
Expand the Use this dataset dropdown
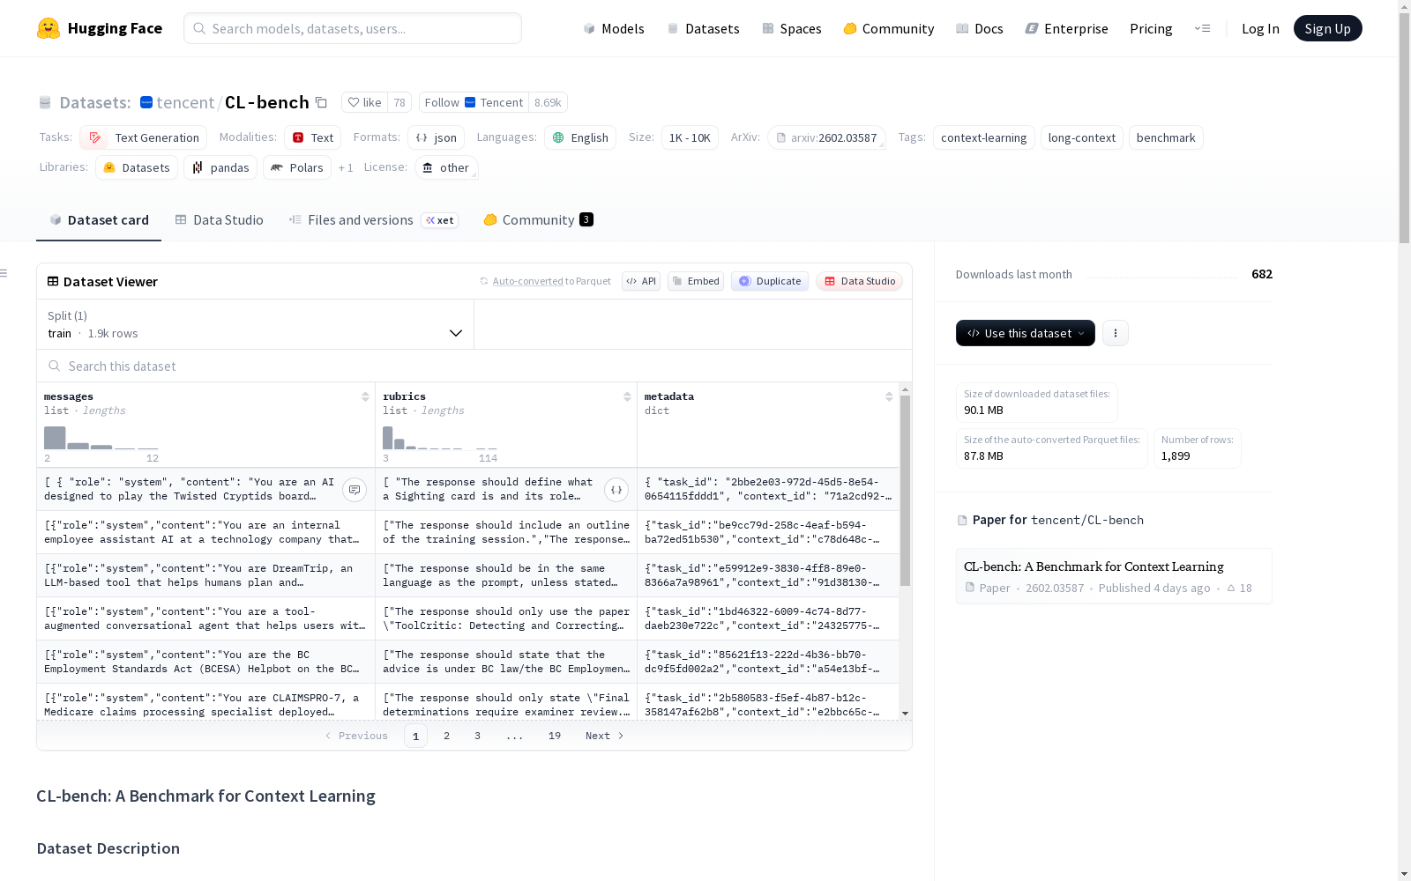pyautogui.click(x=1026, y=333)
